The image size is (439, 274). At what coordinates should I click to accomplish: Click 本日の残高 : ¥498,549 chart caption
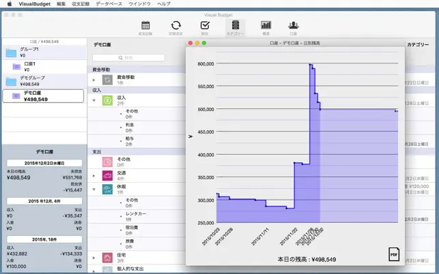pyautogui.click(x=307, y=260)
